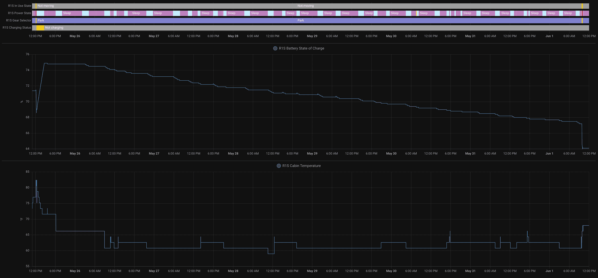Click the R1S Gear Selector row label
The width and height of the screenshot is (598, 278).
pyautogui.click(x=19, y=20)
